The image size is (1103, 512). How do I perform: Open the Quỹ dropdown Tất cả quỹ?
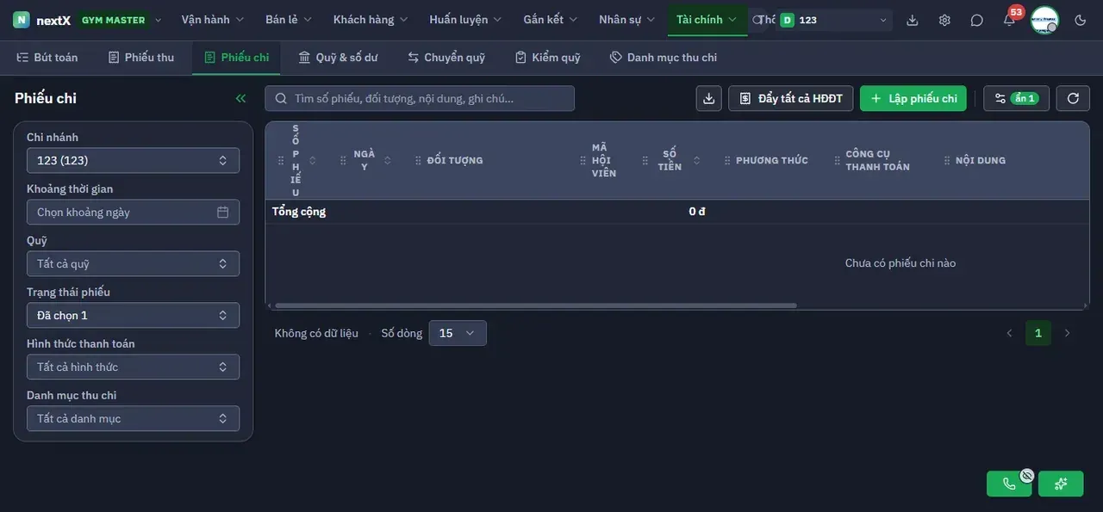[133, 263]
